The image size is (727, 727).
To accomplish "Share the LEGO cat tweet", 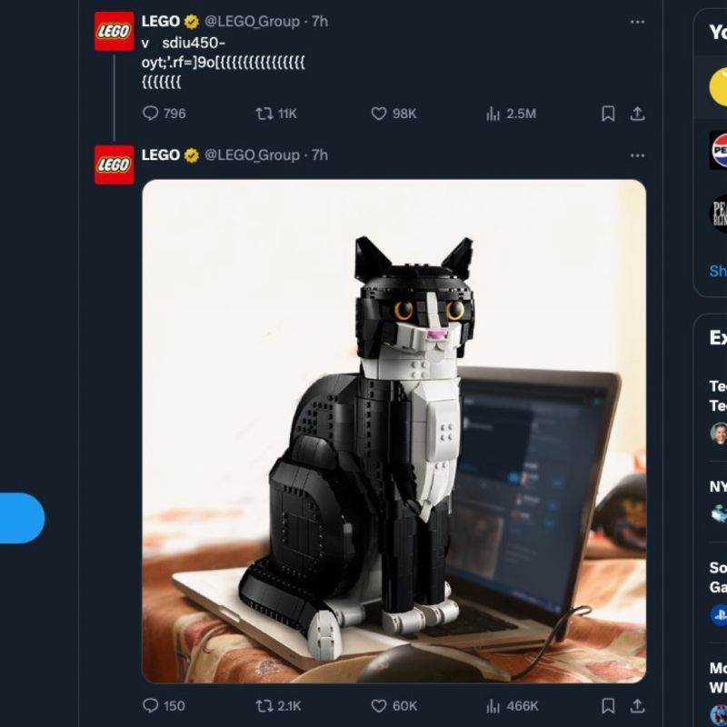I will [x=638, y=706].
